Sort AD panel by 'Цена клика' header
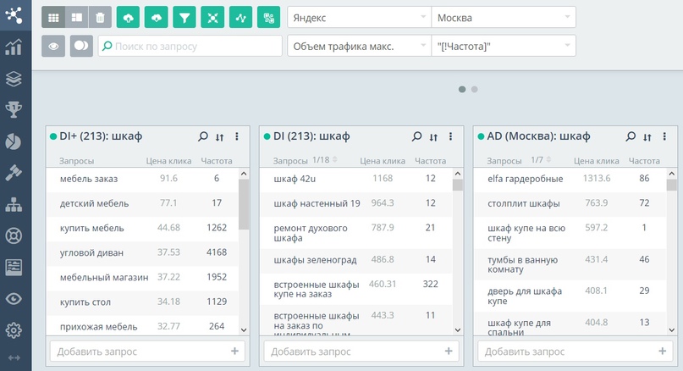Screen dimensions: 683x371 click(x=597, y=161)
